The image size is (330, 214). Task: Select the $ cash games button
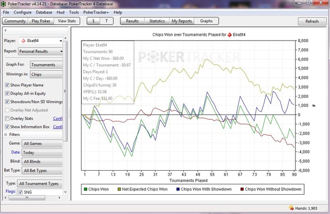click(93, 21)
